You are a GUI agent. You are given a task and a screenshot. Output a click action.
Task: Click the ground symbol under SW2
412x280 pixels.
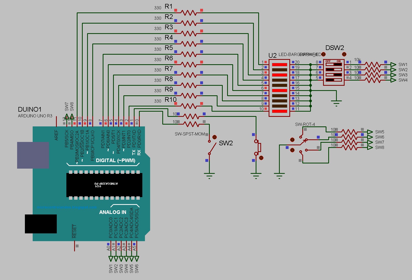pos(209,176)
